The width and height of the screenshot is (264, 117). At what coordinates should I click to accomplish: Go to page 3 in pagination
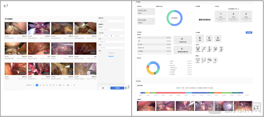click(x=43, y=85)
